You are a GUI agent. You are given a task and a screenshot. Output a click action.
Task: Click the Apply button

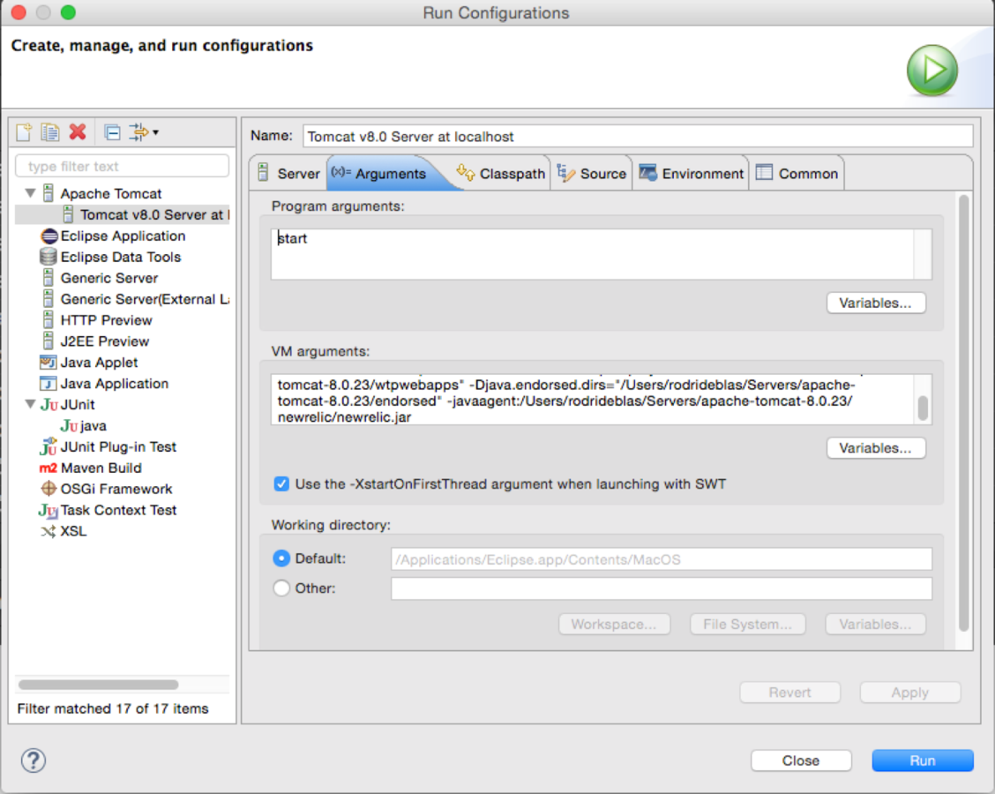click(x=910, y=693)
